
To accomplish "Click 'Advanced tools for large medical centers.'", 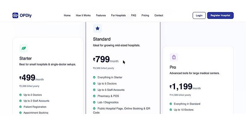I will 195,73.
